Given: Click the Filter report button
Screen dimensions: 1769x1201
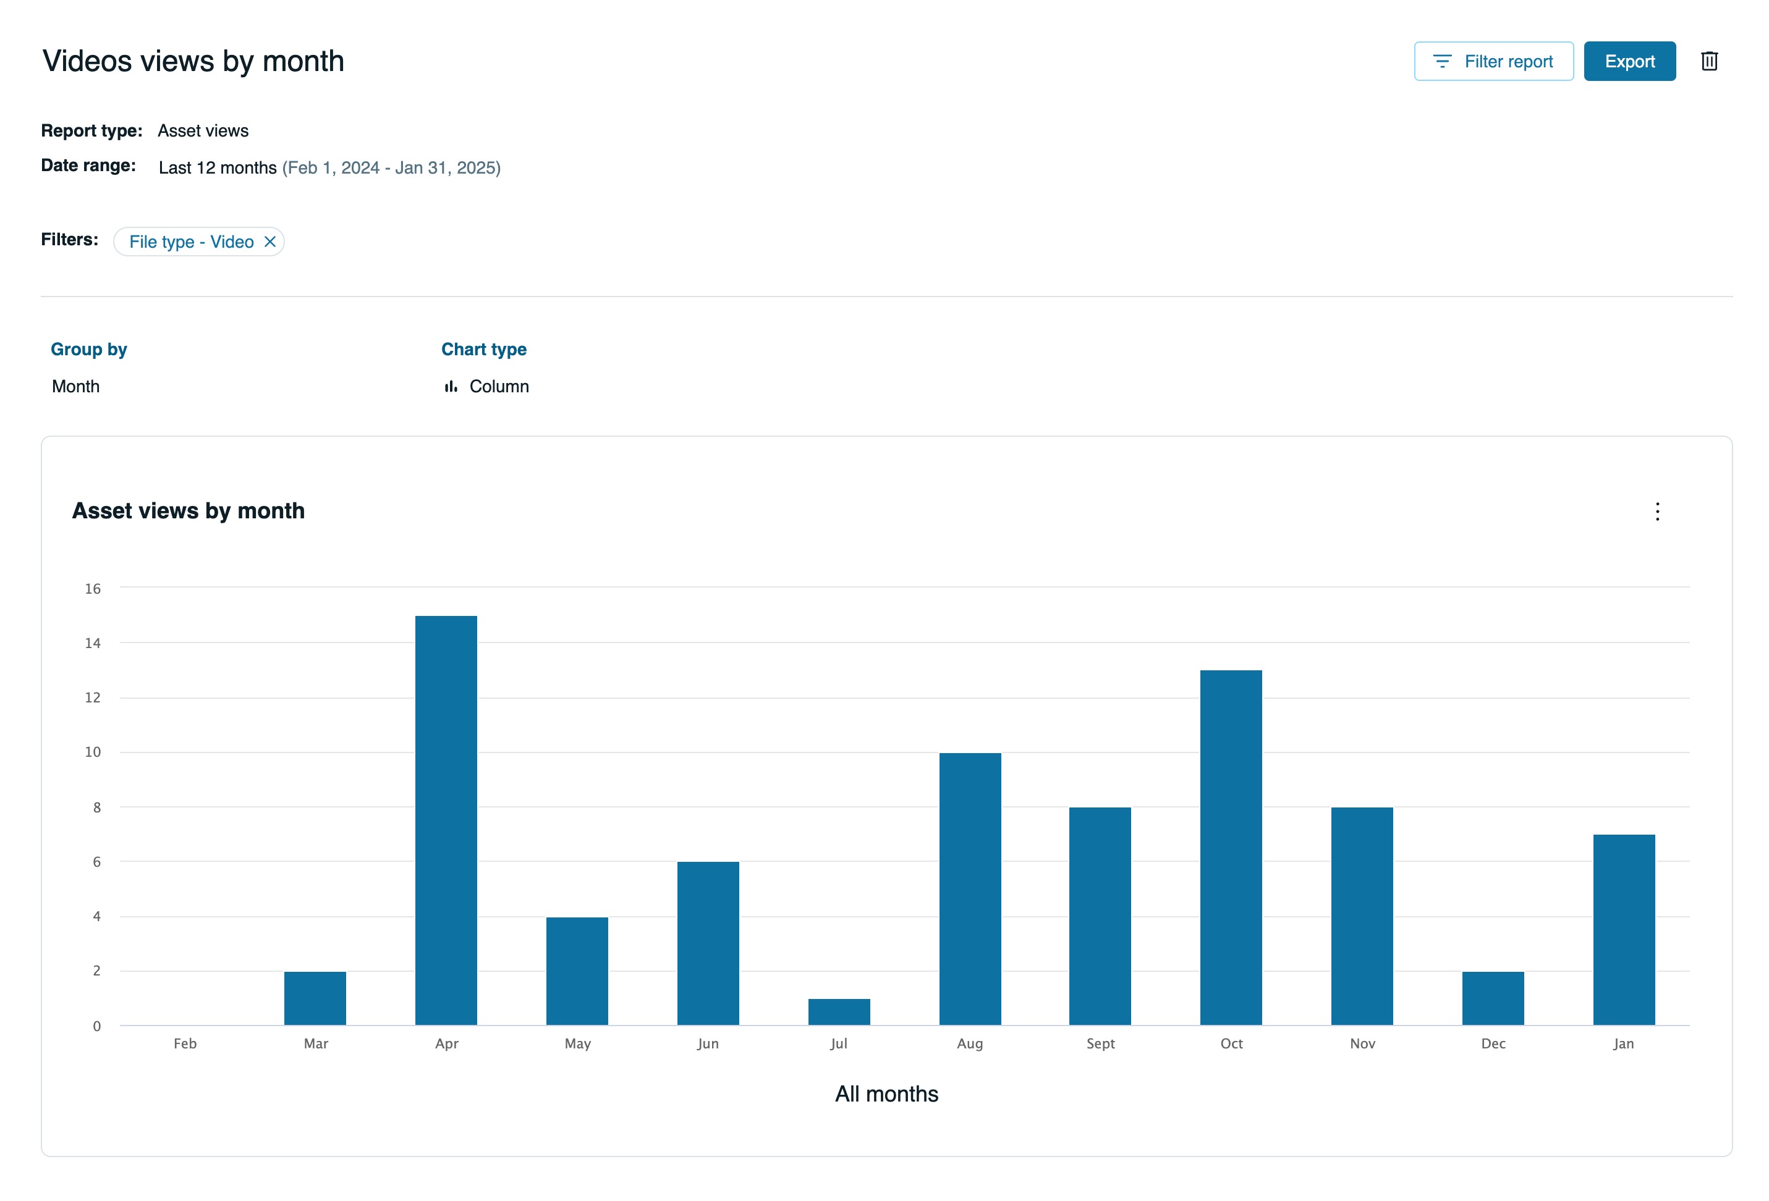Looking at the screenshot, I should [x=1493, y=61].
